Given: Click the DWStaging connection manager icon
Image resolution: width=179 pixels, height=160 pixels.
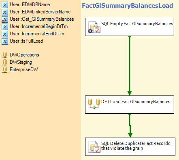Looking at the screenshot, I should [x=5, y=63].
